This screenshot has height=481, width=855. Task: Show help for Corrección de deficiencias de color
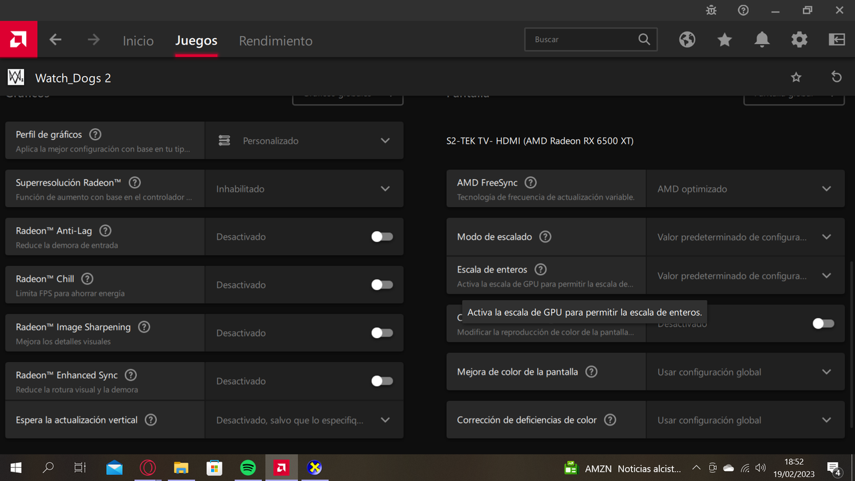tap(610, 420)
